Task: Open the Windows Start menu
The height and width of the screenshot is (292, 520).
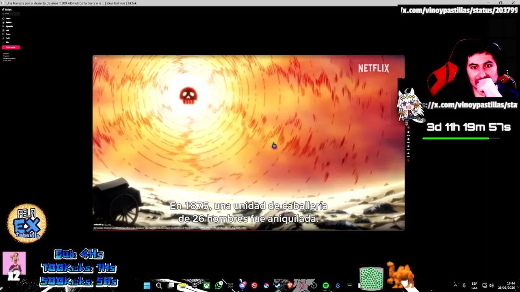Action: pos(147,286)
